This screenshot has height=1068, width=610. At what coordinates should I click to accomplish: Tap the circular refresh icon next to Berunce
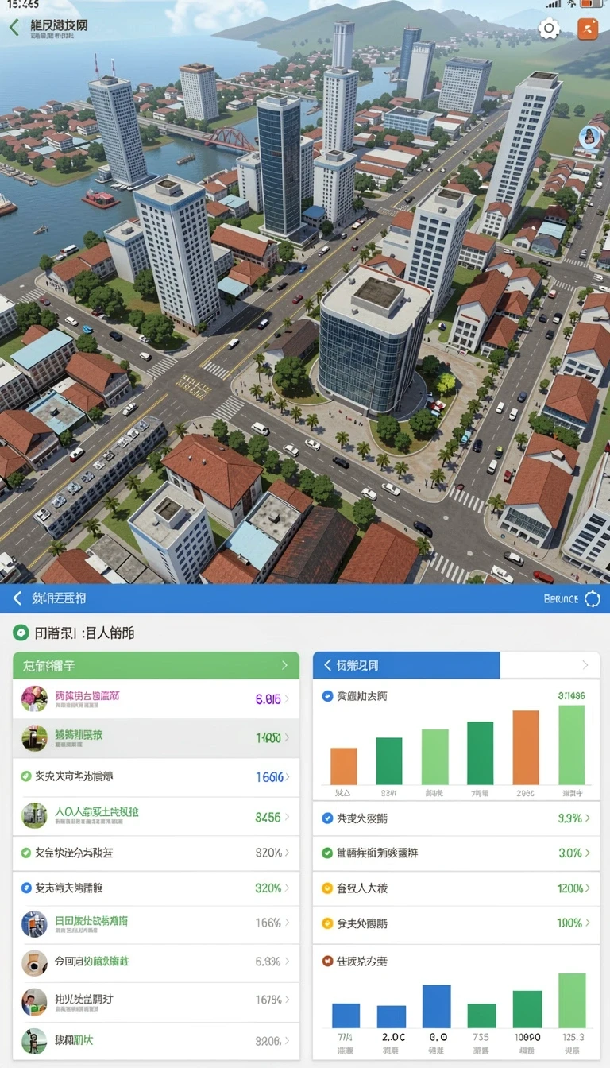[593, 599]
